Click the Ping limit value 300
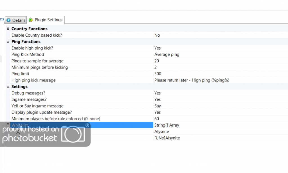The width and height of the screenshot is (288, 173). point(158,74)
